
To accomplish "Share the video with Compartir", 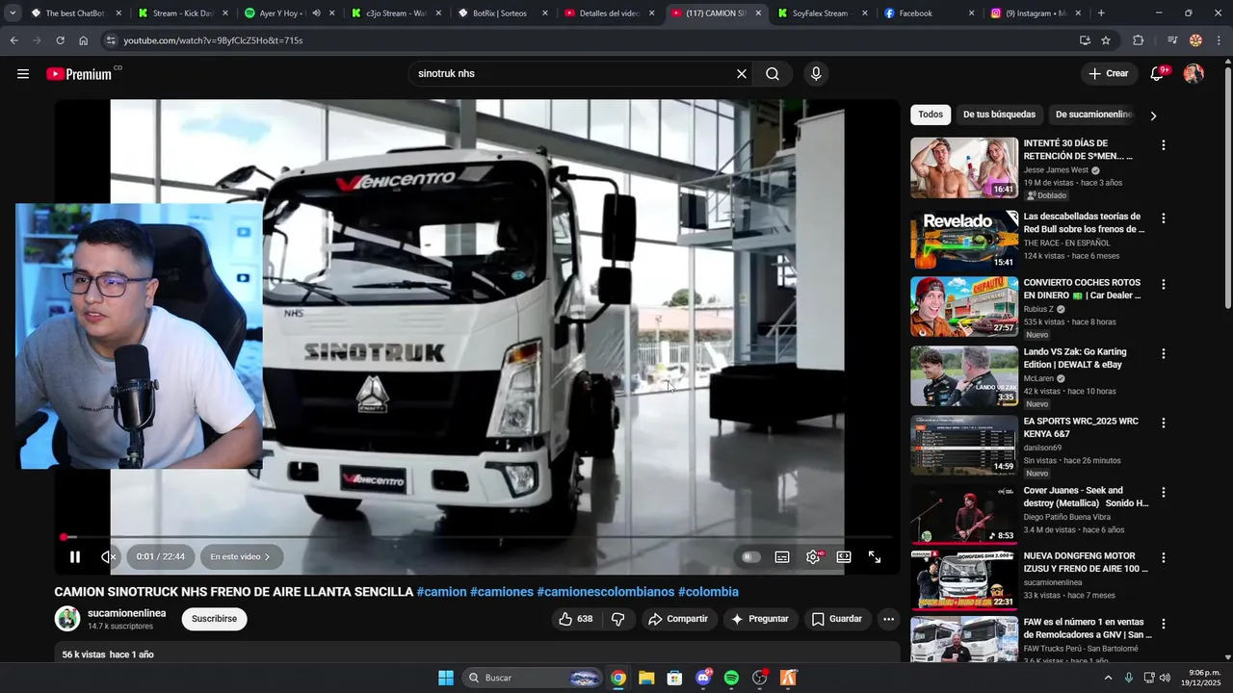I will [678, 619].
